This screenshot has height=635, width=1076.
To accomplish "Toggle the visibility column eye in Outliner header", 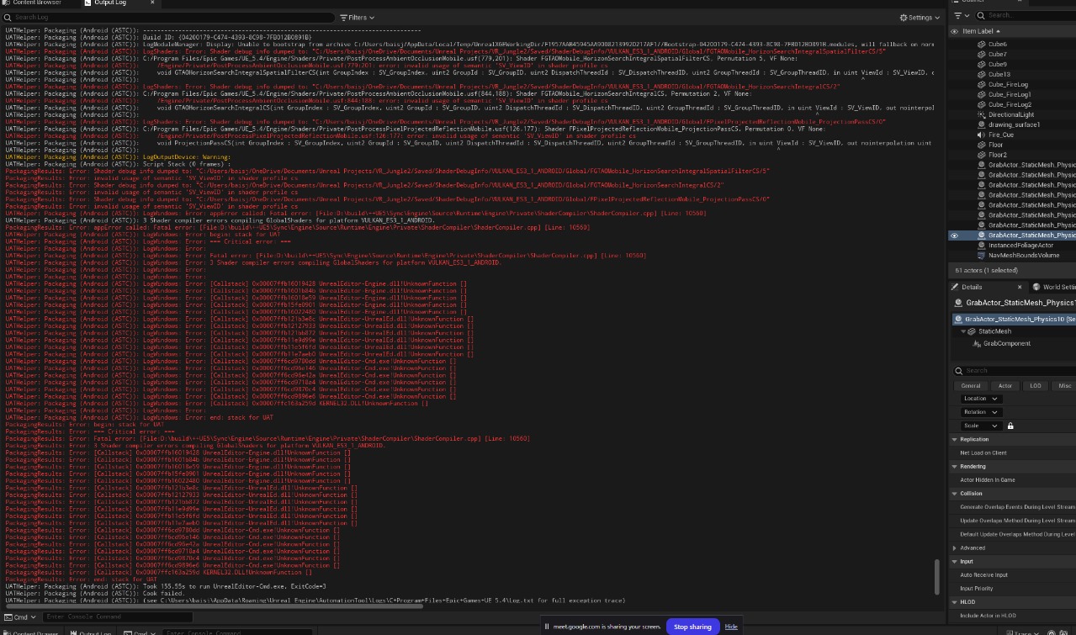I will pyautogui.click(x=954, y=31).
